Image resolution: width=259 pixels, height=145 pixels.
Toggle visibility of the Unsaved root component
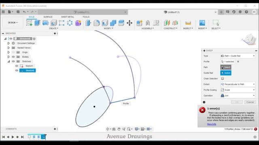tap(11, 39)
